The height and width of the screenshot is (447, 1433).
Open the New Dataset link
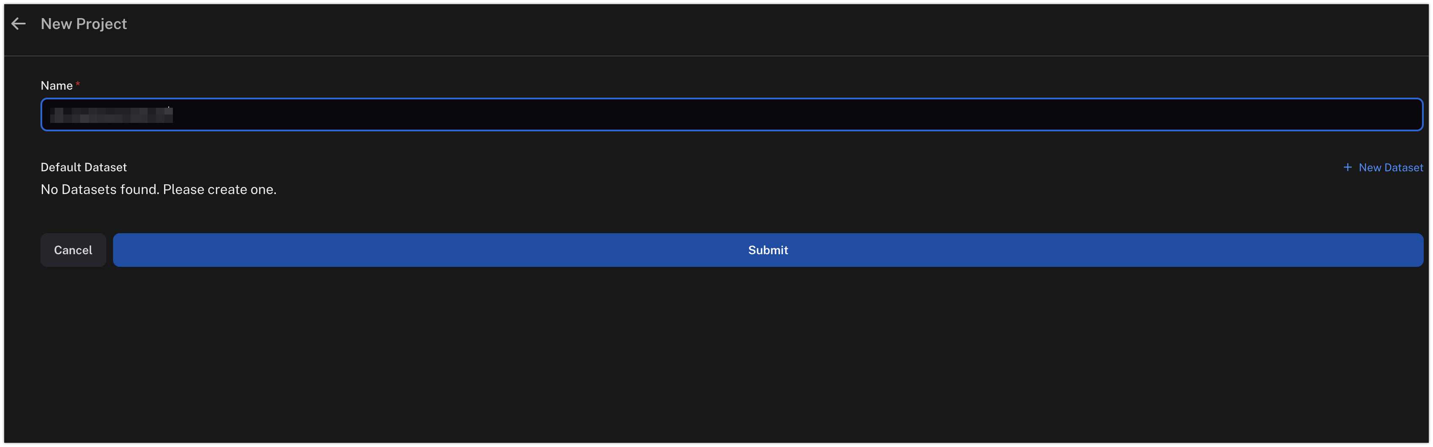pos(1383,167)
